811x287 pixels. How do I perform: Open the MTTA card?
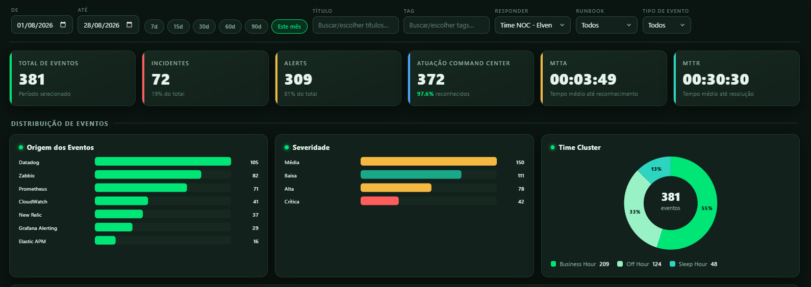coord(604,78)
